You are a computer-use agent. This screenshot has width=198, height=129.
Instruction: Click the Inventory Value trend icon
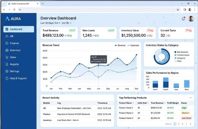[150, 30]
